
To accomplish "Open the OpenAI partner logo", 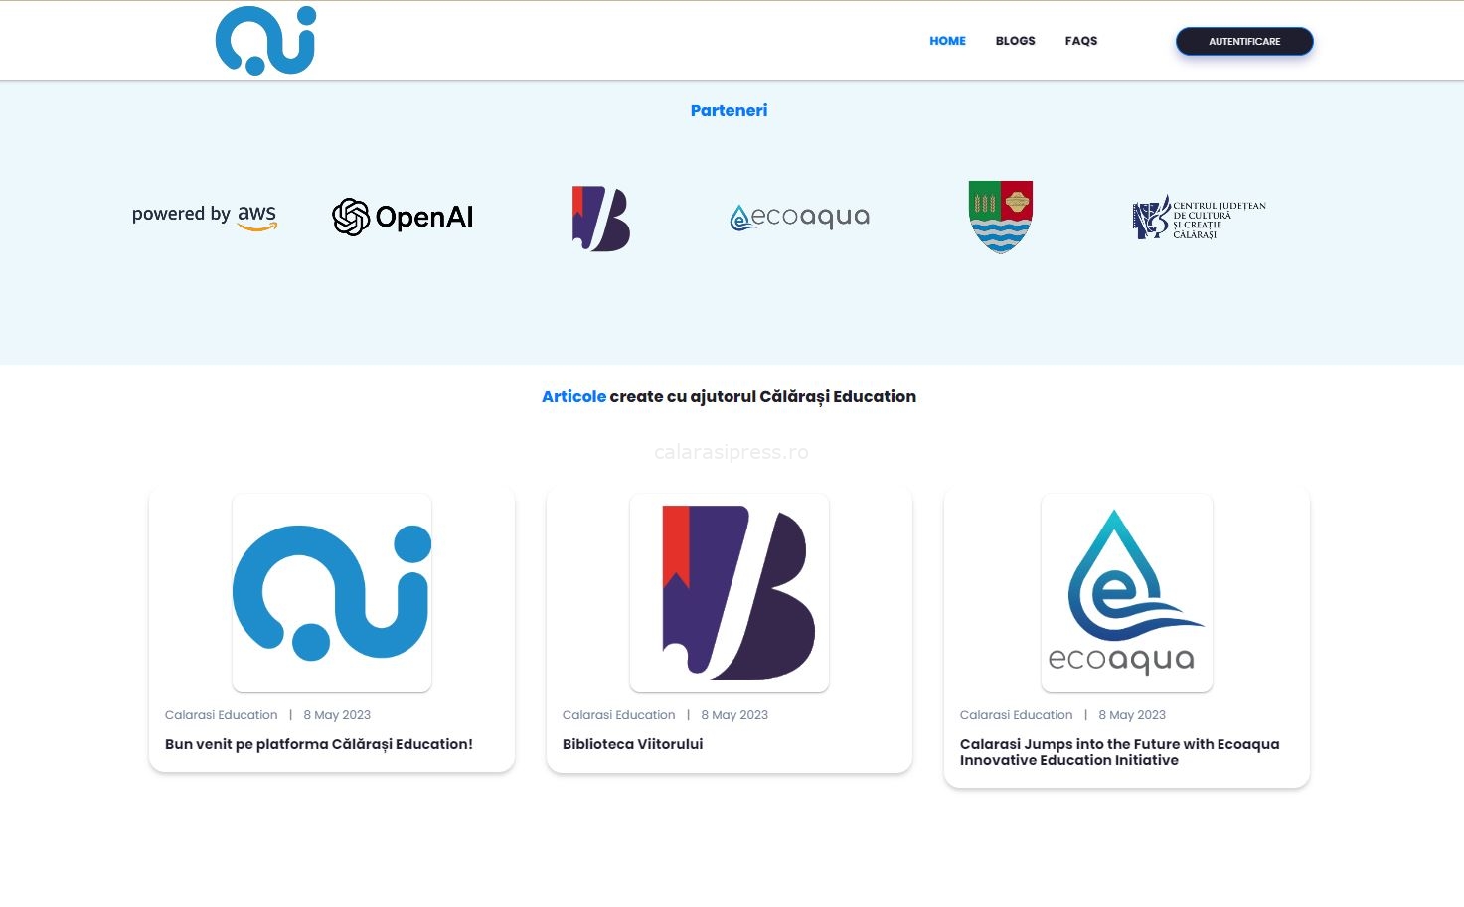I will [x=403, y=217].
